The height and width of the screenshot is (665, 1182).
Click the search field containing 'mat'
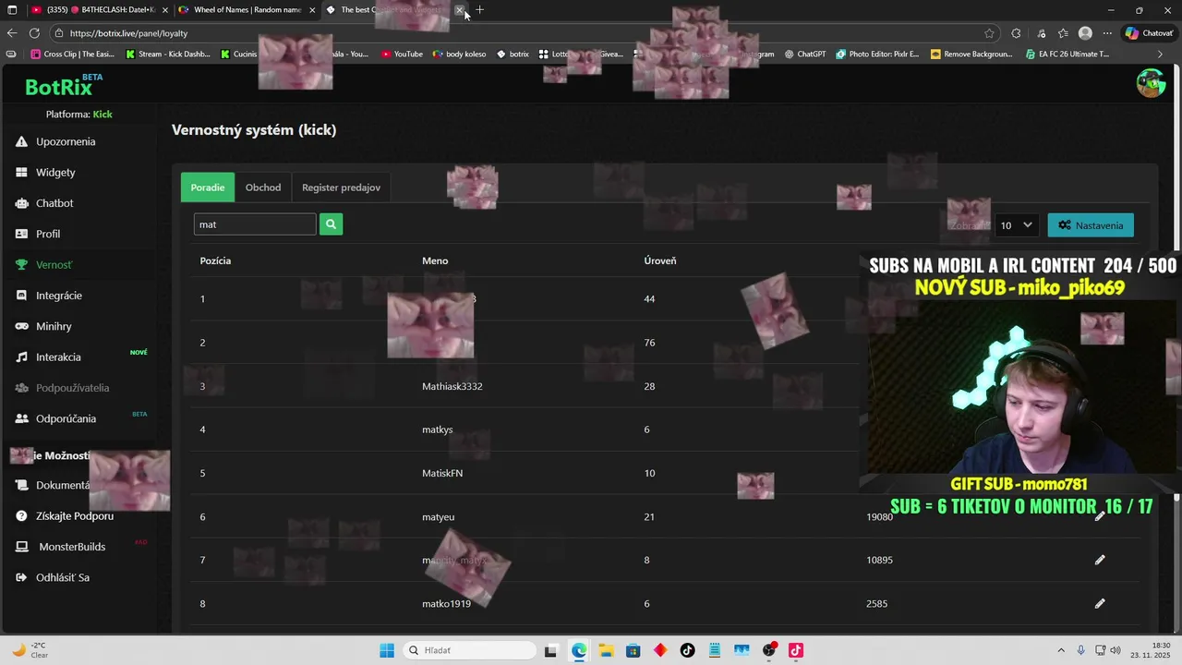pyautogui.click(x=255, y=224)
